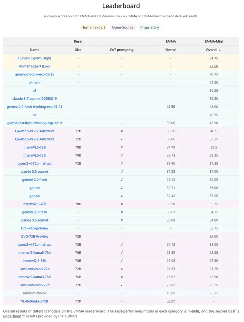Open the o3 model link
Image resolution: width=244 pixels, height=322 pixels.
coord(35,91)
